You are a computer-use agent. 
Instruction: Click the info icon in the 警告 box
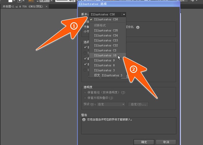(84, 119)
